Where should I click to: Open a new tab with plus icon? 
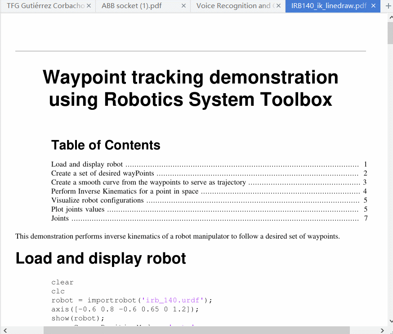click(388, 6)
